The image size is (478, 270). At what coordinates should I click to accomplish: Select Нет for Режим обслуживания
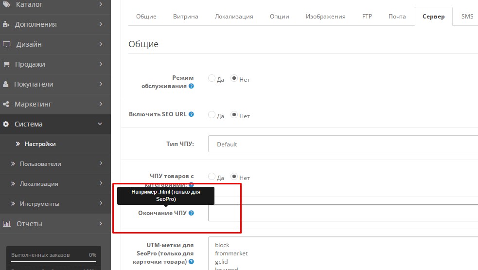click(234, 78)
